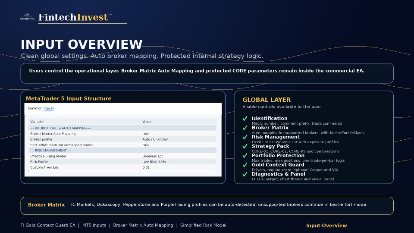
Task: Click the Variable column header
Action: tap(37, 122)
